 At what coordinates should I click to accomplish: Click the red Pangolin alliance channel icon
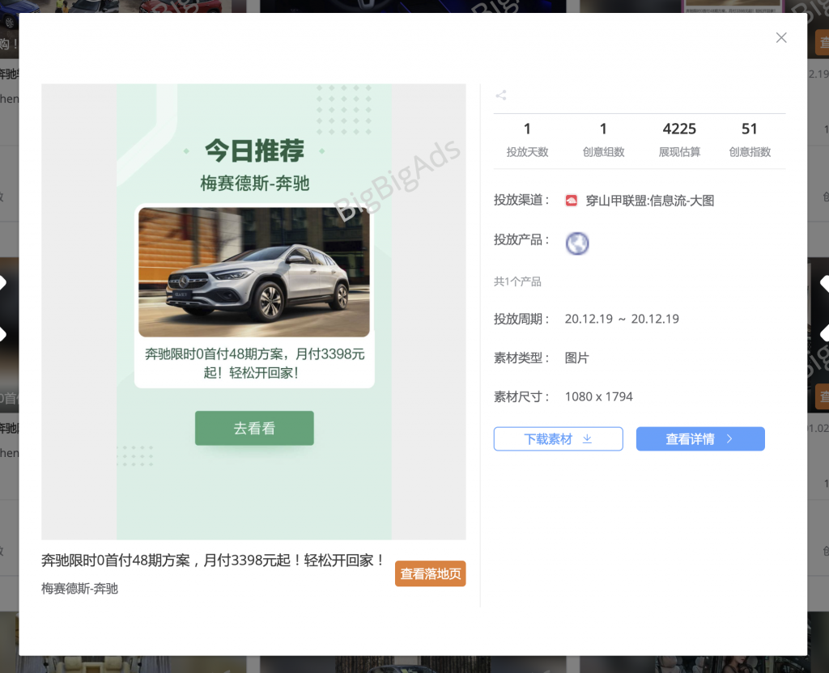(571, 201)
